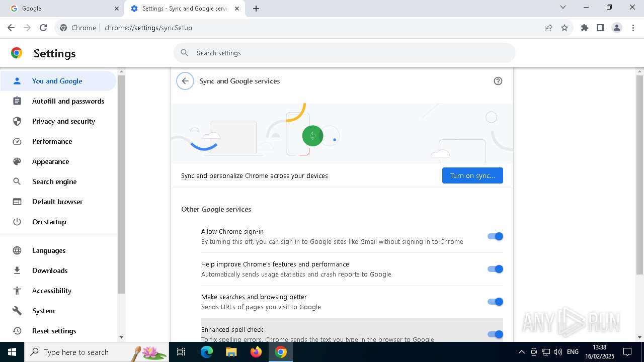Screen dimensions: 644x362
Task: Open Search engine settings section
Action: tap(58, 182)
